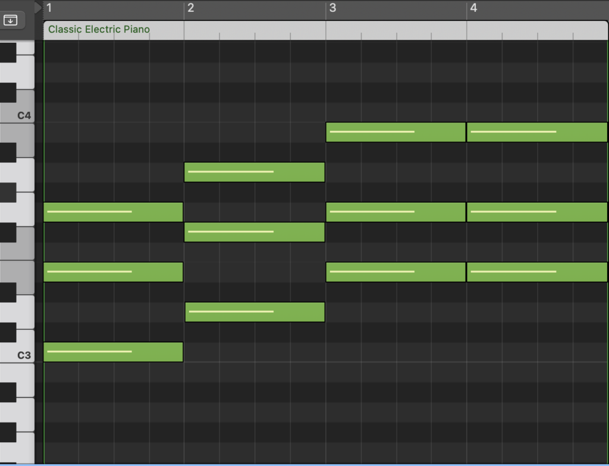The height and width of the screenshot is (466, 609).
Task: Select the A3 note in bar 2
Action: (x=255, y=172)
